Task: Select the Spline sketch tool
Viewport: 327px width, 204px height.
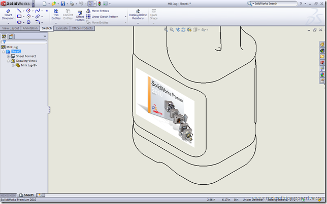Action: point(38,11)
